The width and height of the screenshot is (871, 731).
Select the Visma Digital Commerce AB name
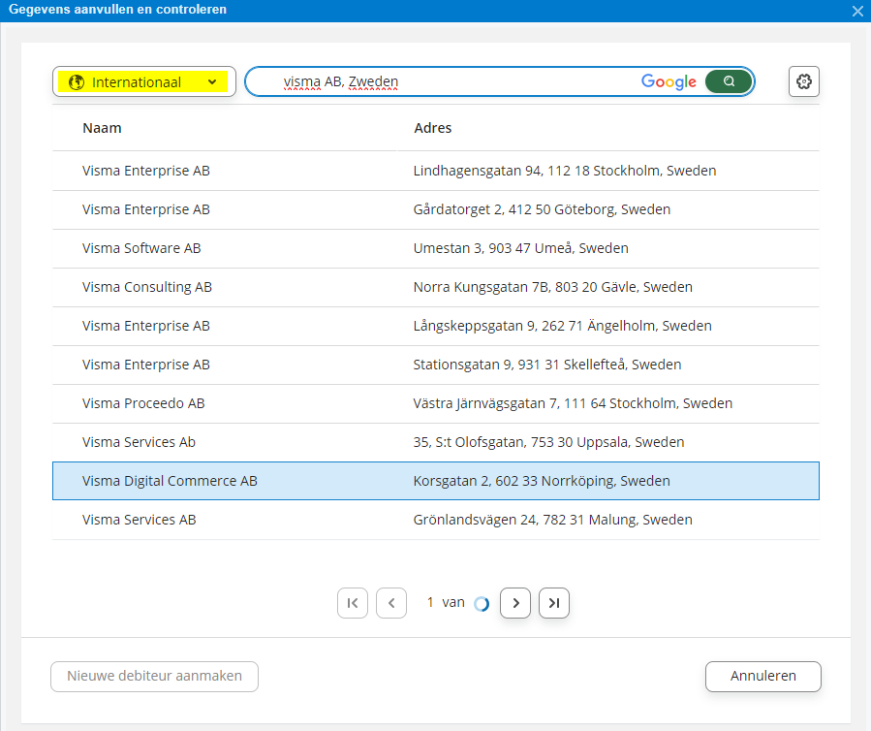coord(170,481)
